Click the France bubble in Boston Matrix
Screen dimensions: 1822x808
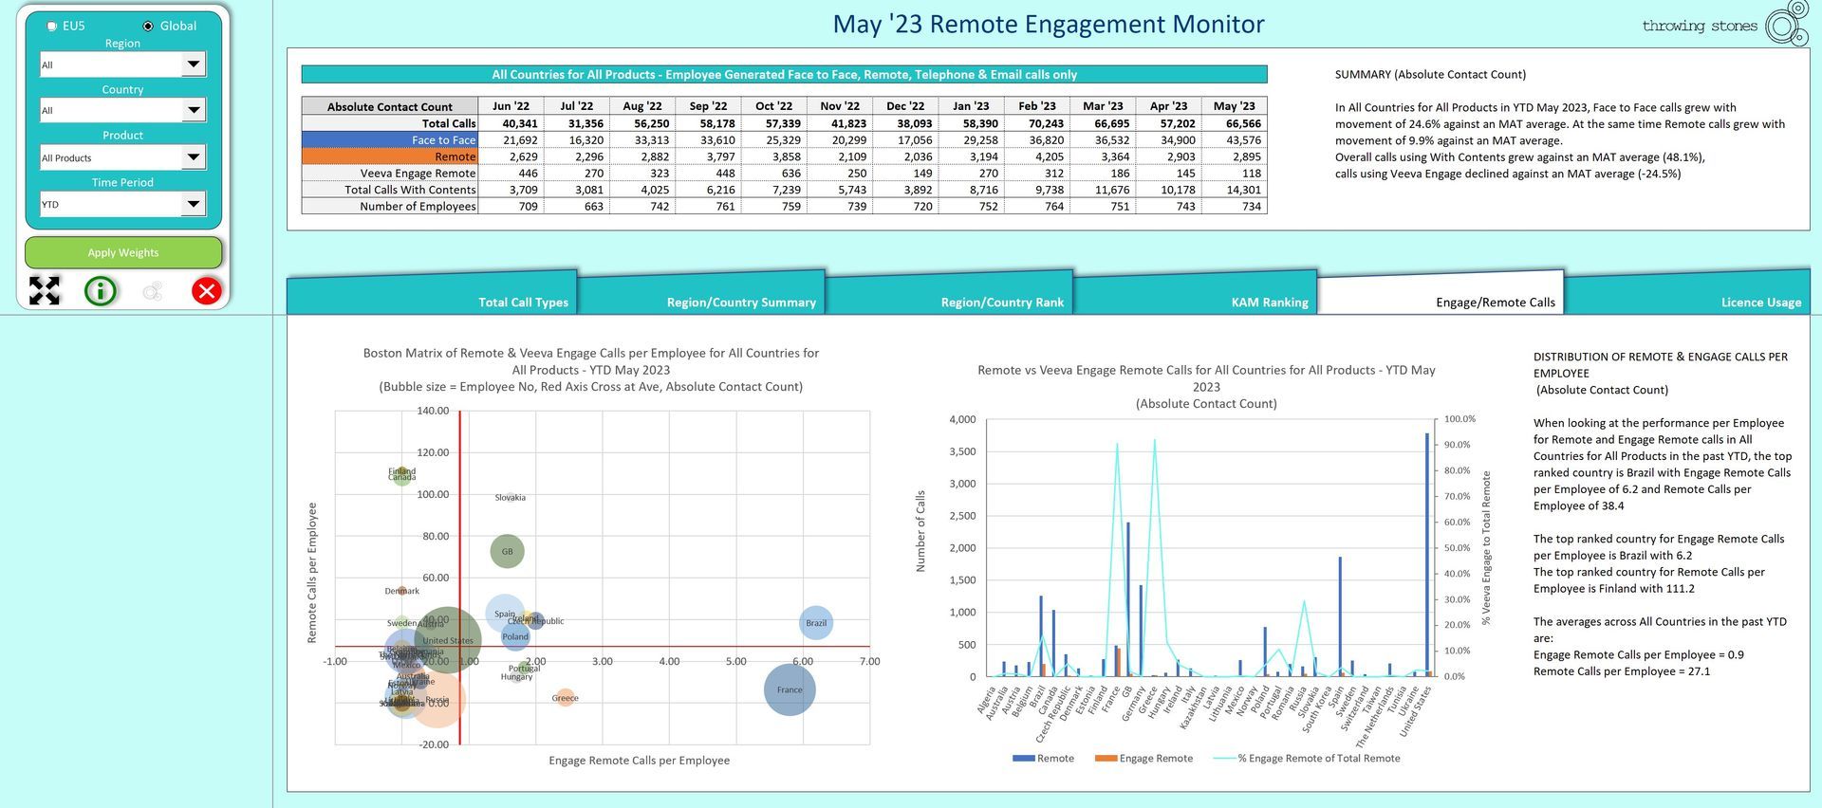[x=790, y=689]
